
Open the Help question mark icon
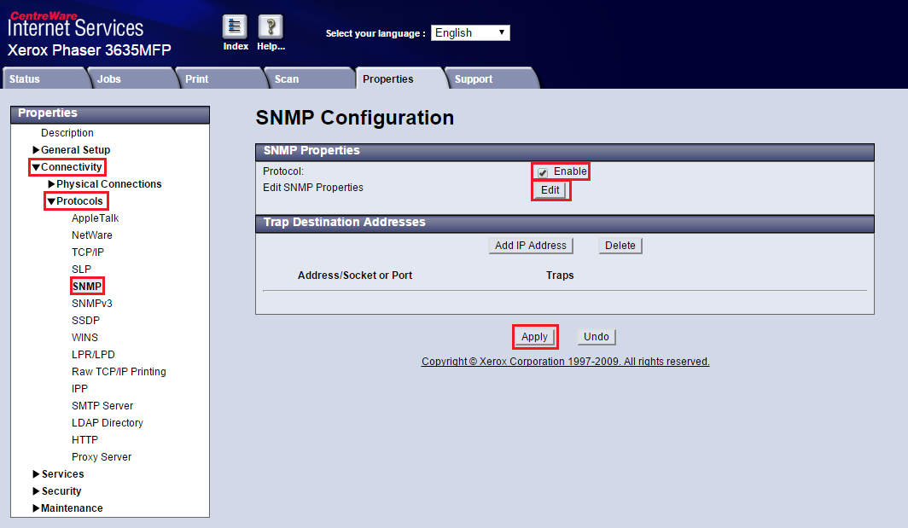click(x=271, y=27)
